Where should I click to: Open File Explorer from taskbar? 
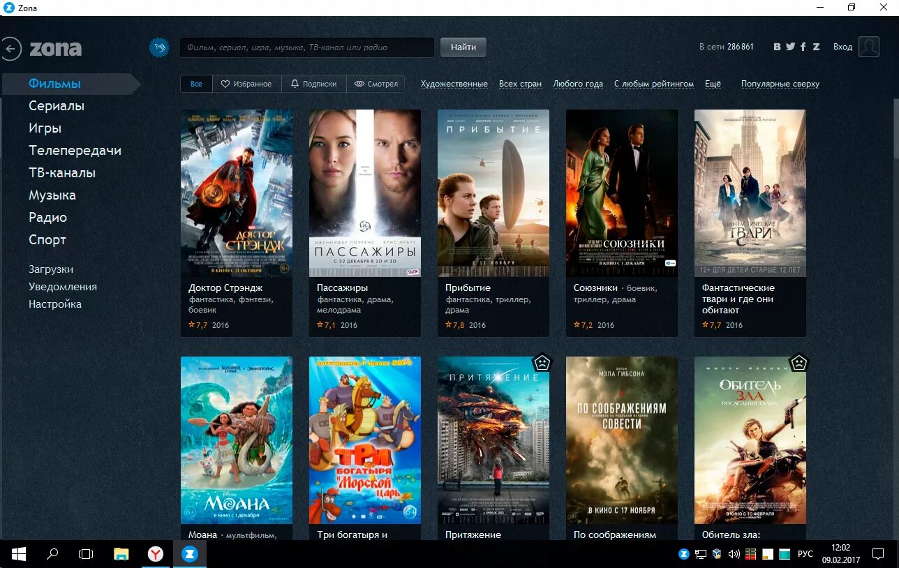121,554
